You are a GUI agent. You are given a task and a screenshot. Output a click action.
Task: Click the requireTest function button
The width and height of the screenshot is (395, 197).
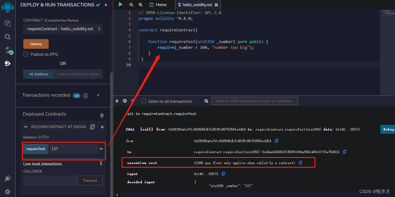click(36, 149)
